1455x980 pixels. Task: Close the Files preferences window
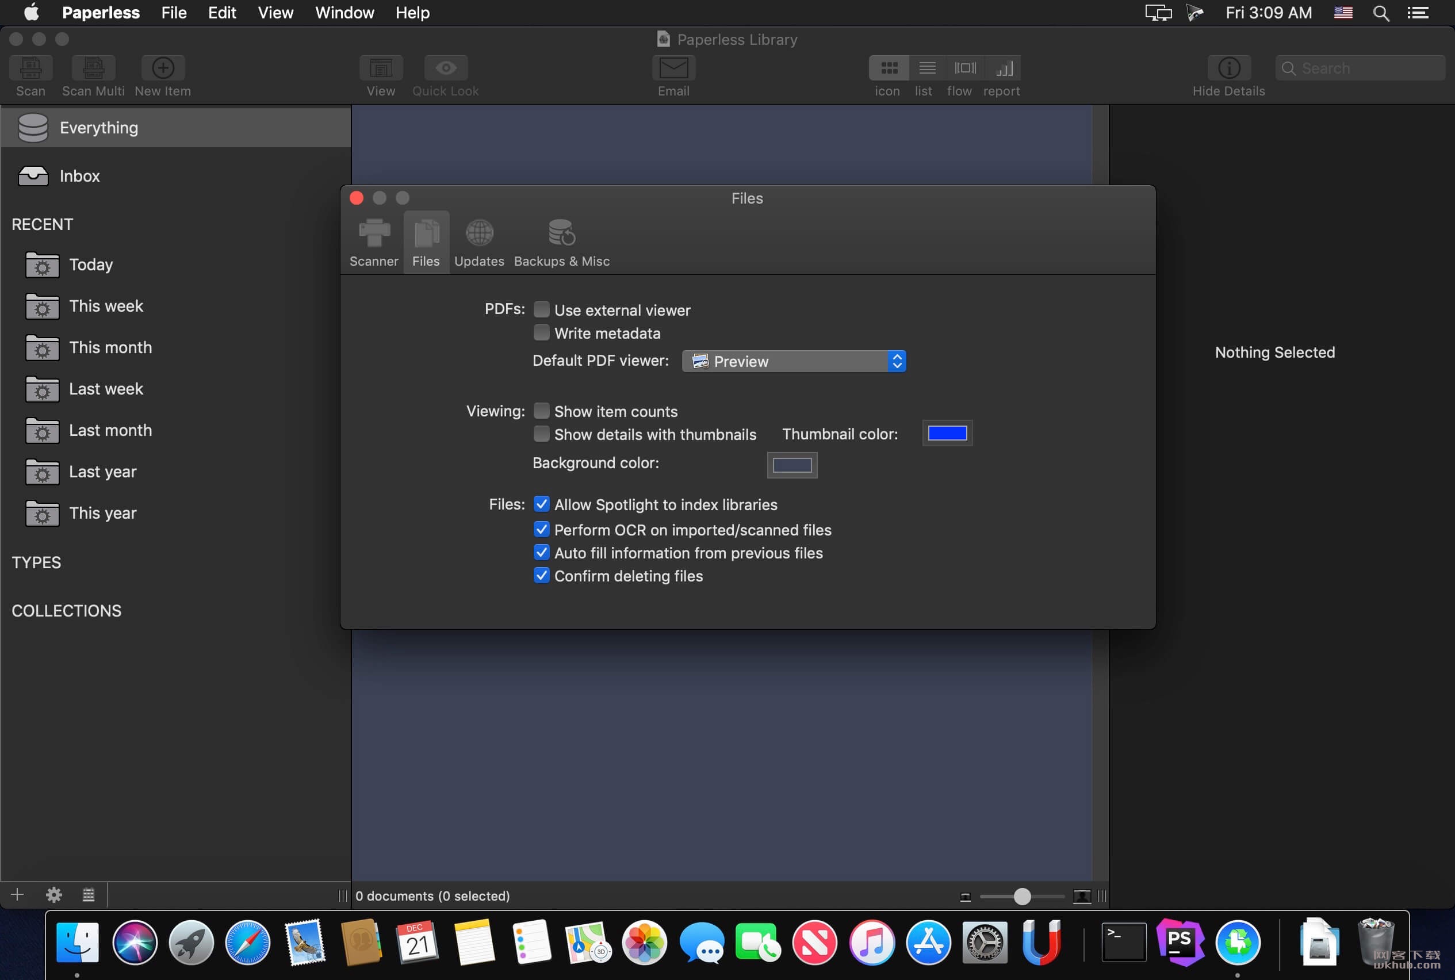(357, 198)
